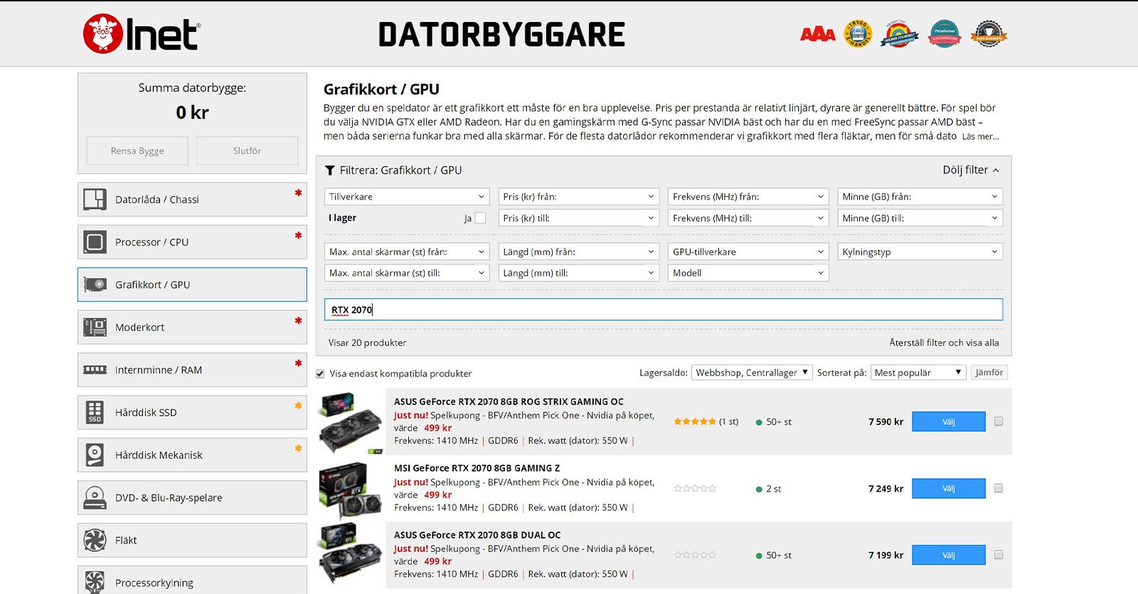Open the Kylningstyp dropdown
The width and height of the screenshot is (1138, 594).
point(920,252)
